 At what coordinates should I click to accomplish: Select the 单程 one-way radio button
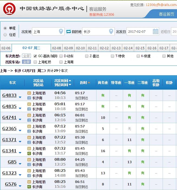pos(5,28)
